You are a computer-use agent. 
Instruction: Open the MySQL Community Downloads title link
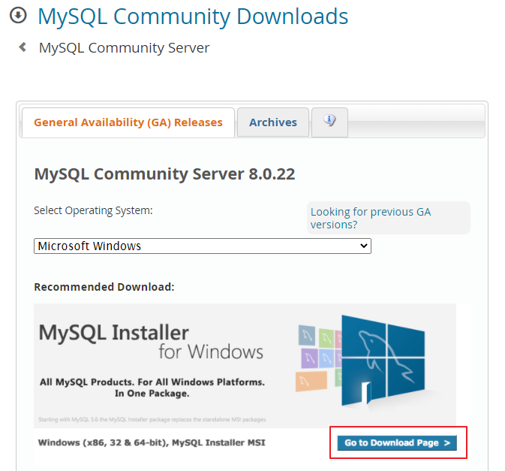click(193, 16)
